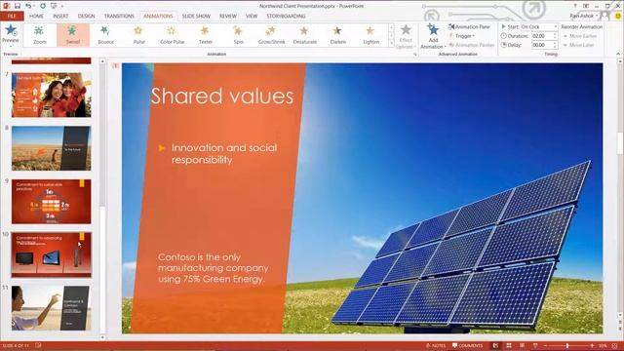Collapse the ribbon with the caret

(x=618, y=54)
